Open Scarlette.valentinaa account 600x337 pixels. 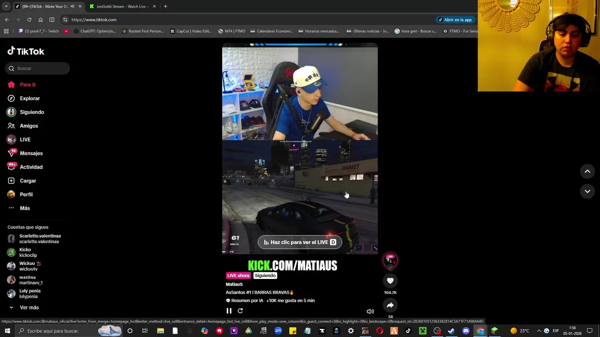coord(34,239)
